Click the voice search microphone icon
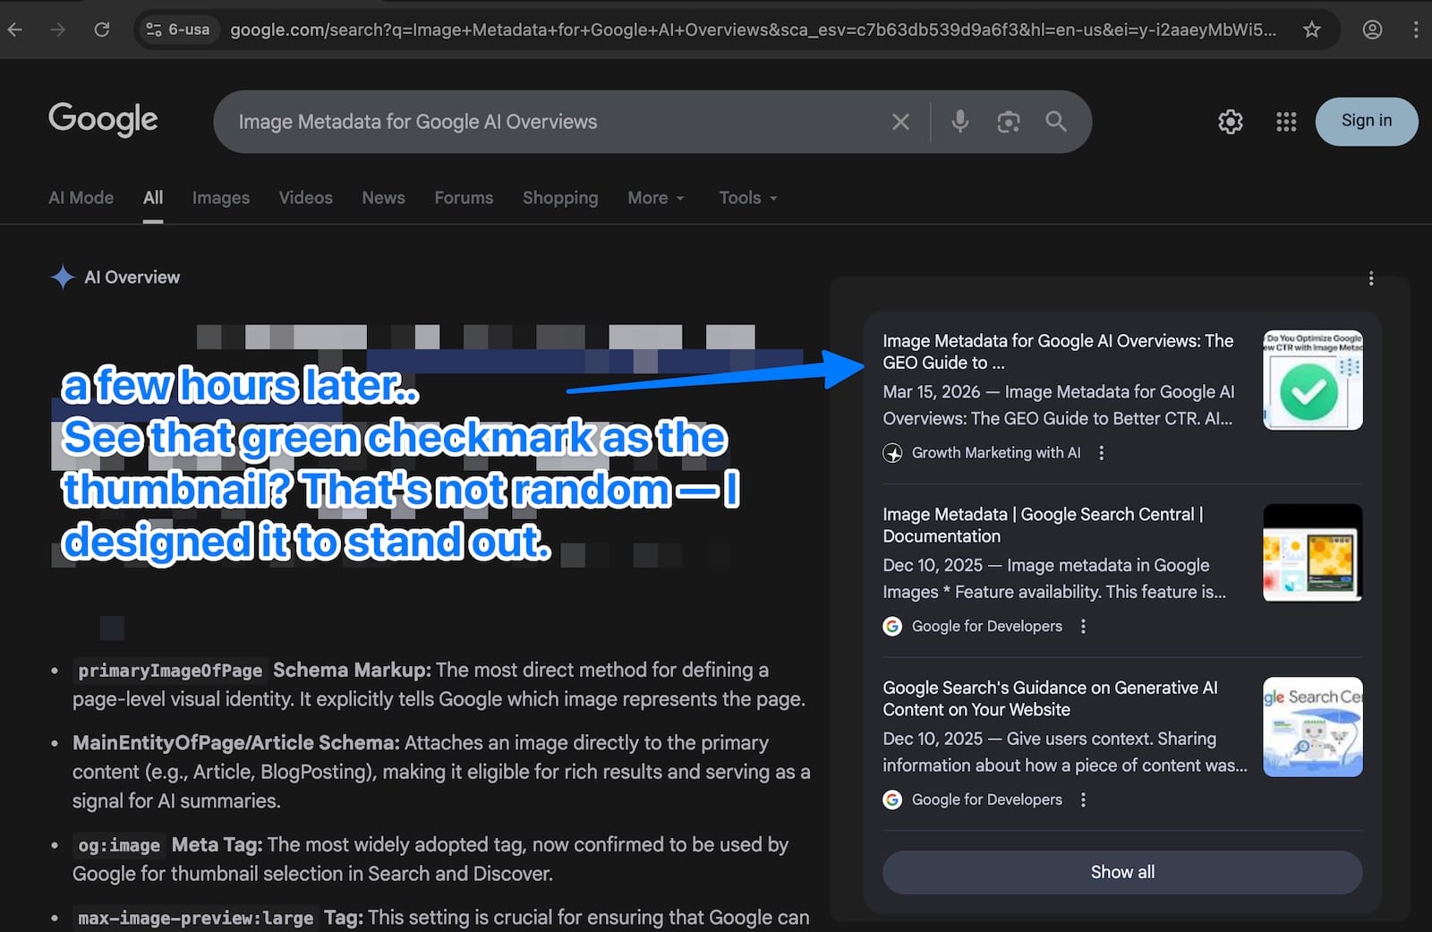Image resolution: width=1432 pixels, height=932 pixels. tap(959, 122)
